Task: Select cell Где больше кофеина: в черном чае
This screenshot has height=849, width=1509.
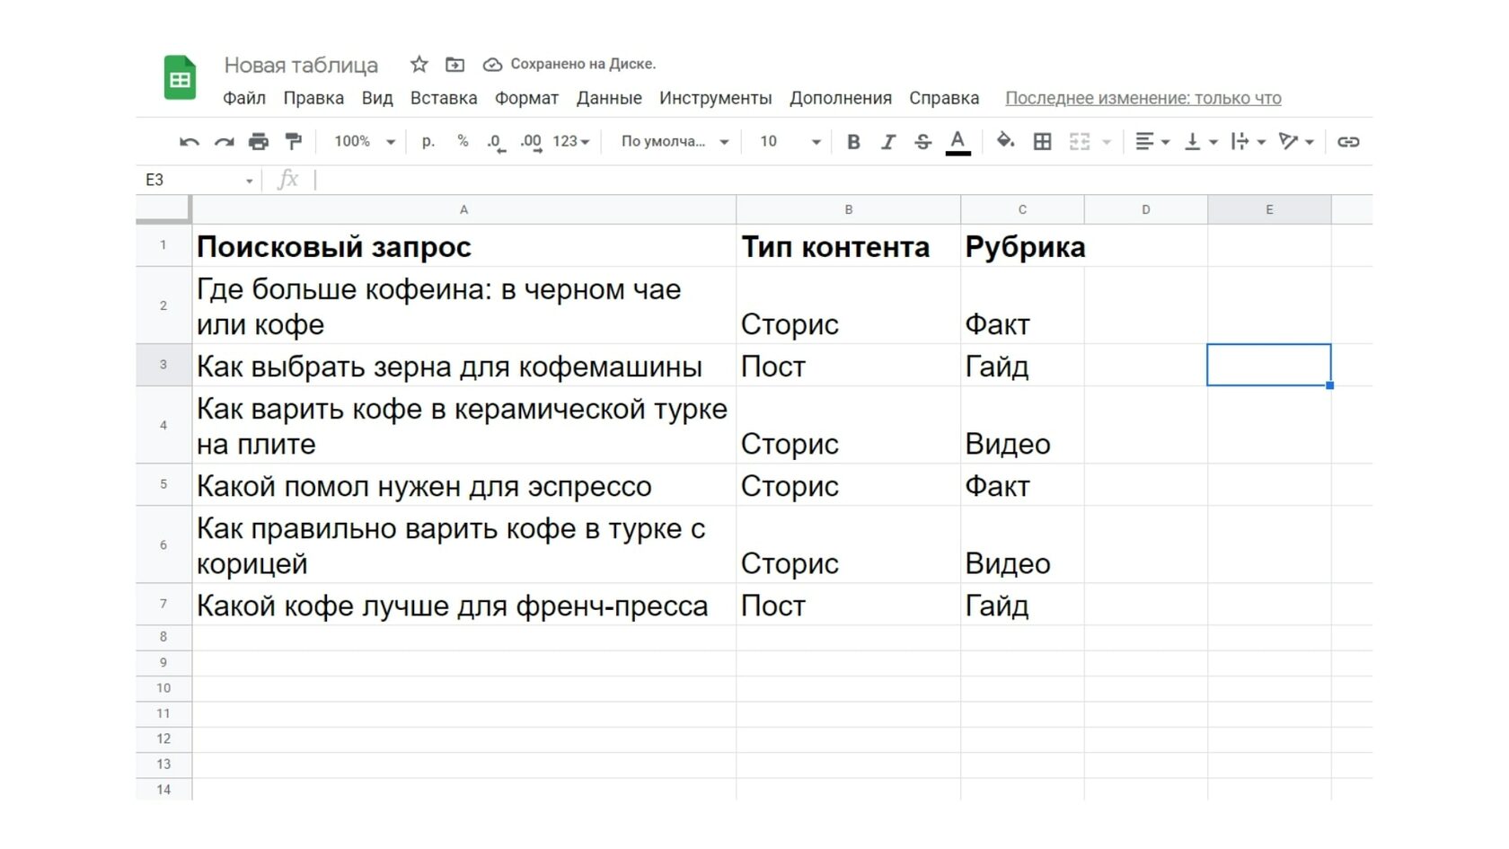Action: coord(463,305)
